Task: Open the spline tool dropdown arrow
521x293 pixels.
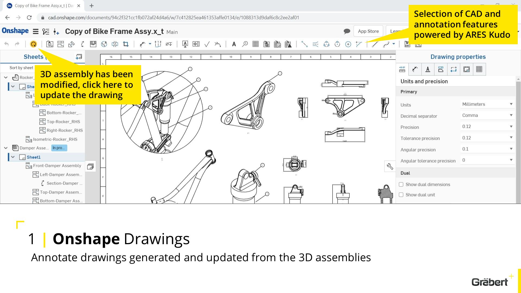Action: click(394, 44)
